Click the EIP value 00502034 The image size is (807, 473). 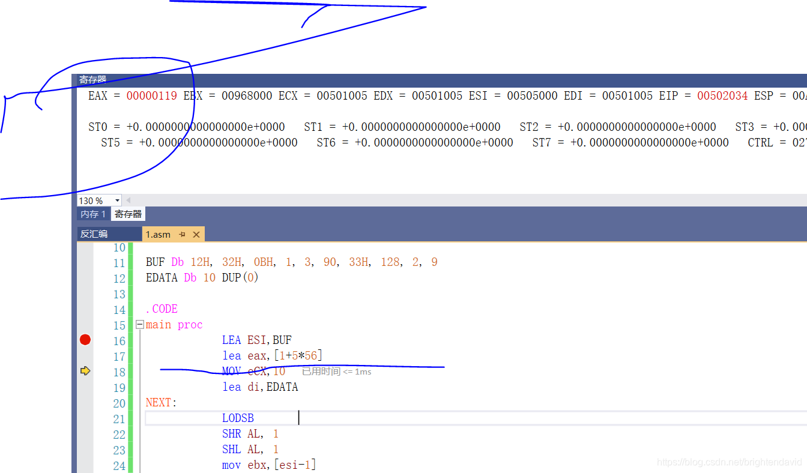click(722, 95)
